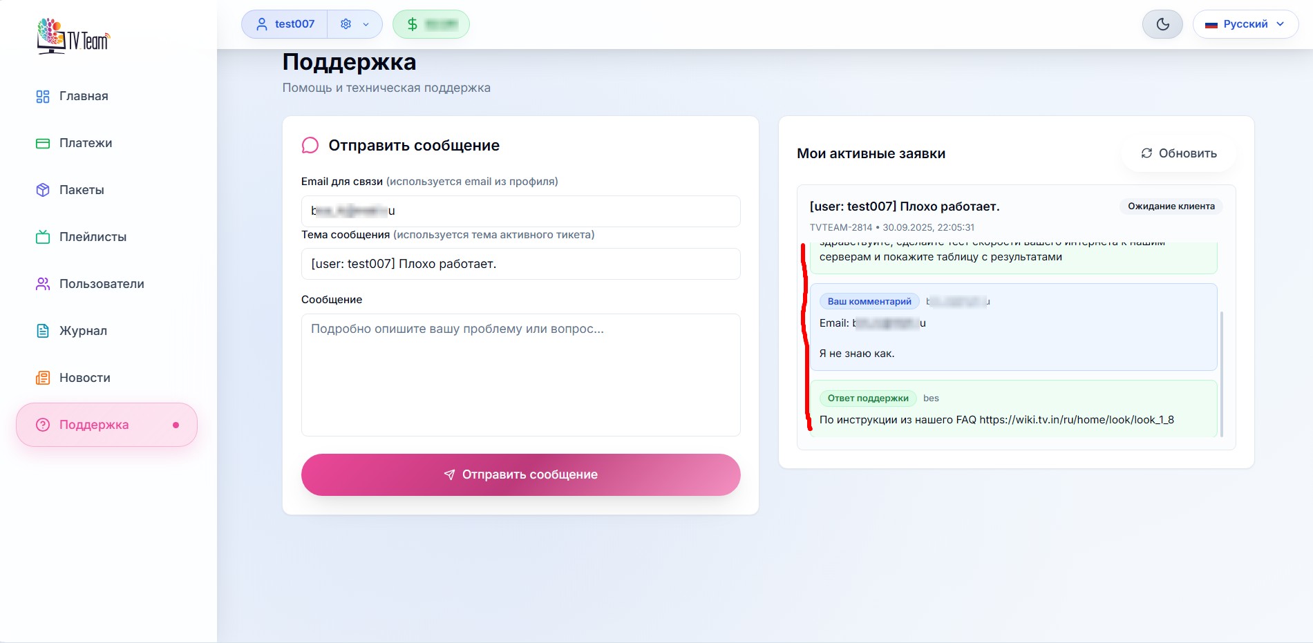The image size is (1313, 643).
Task: Expand the Русский language dropdown
Action: coord(1245,24)
